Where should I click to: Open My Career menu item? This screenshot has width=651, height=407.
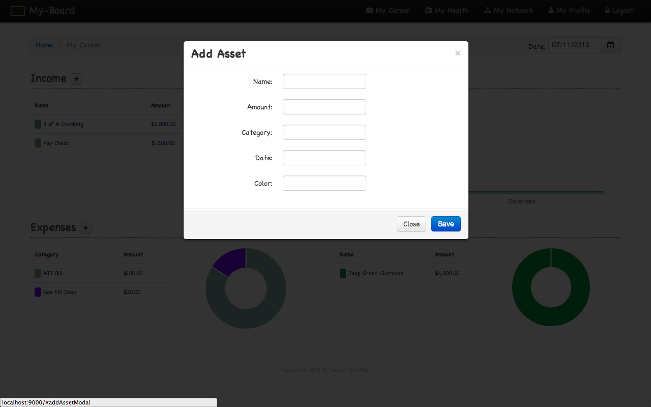click(388, 10)
